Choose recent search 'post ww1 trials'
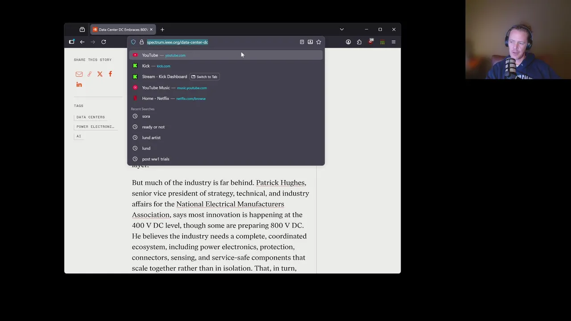The image size is (571, 321). point(226,159)
